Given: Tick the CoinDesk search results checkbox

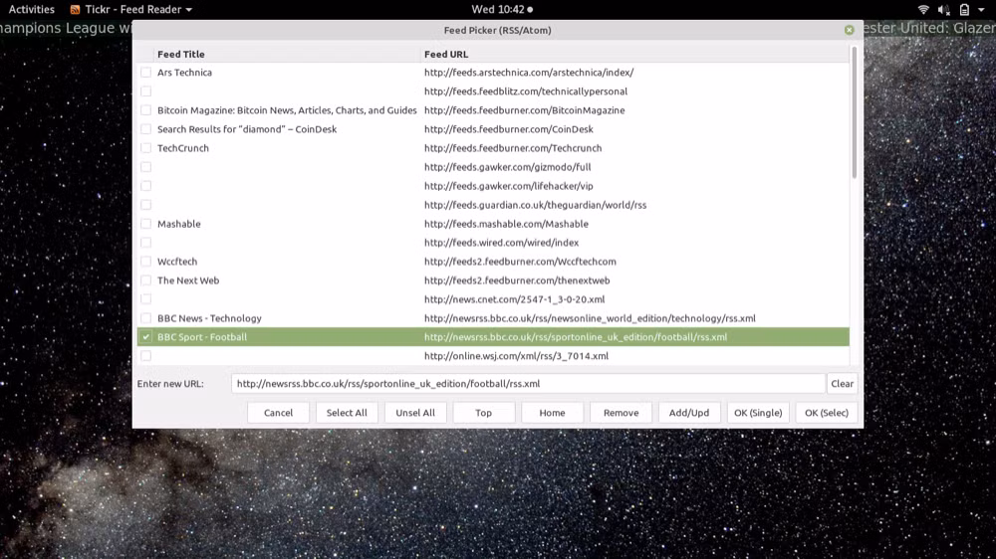Looking at the screenshot, I should [146, 129].
